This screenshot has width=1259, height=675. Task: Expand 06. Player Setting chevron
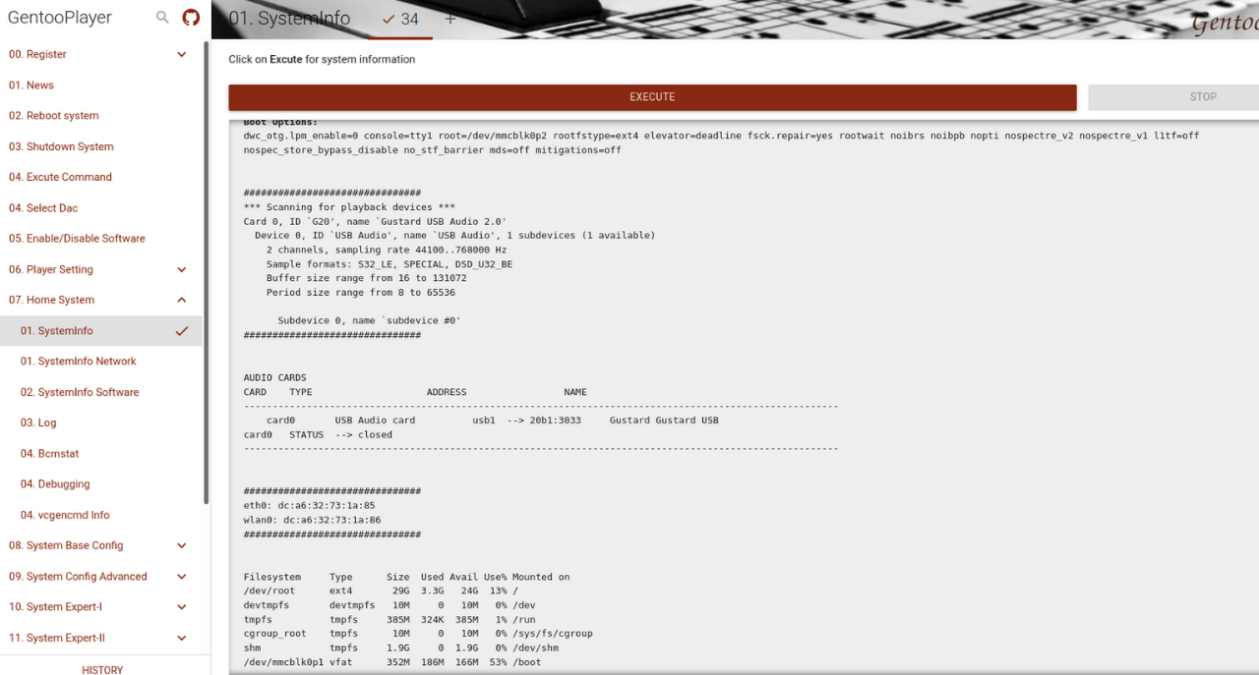[182, 269]
